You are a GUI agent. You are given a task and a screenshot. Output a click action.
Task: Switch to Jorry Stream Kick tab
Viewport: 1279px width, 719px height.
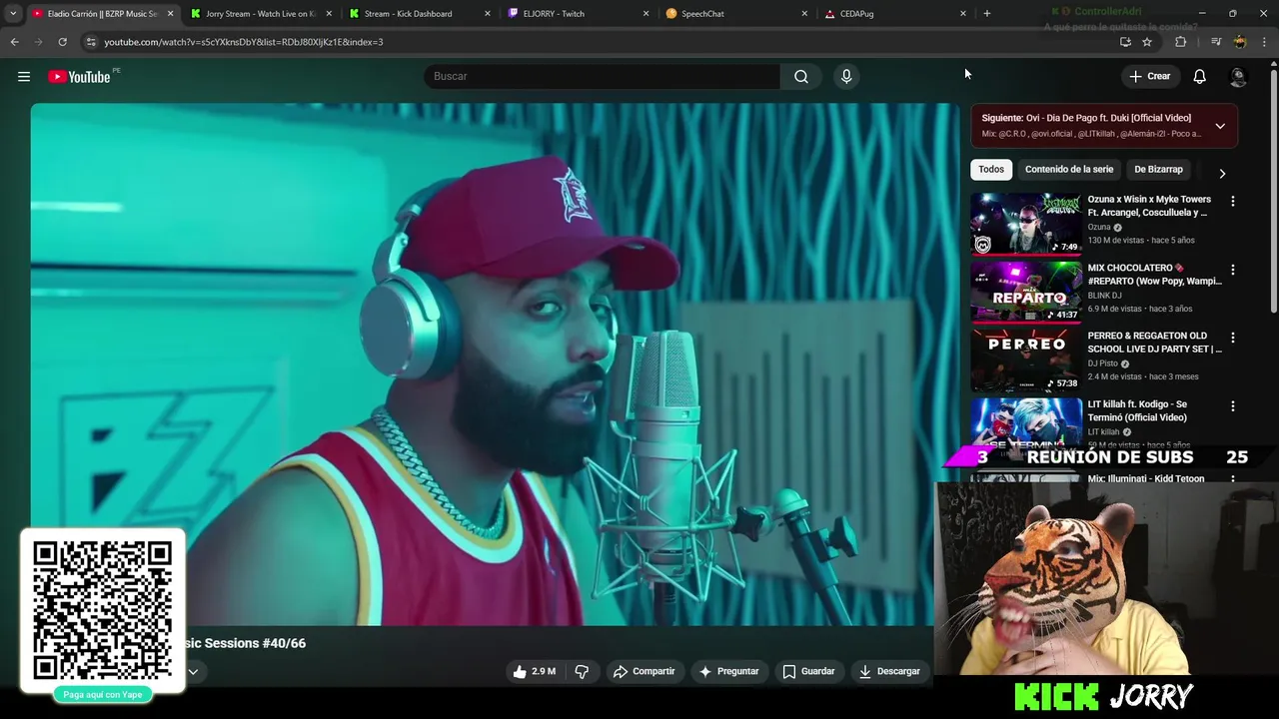click(262, 14)
